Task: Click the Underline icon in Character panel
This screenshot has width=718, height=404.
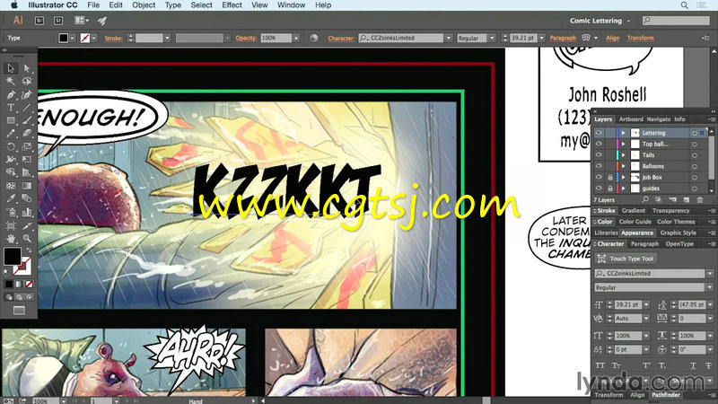Action: [693, 365]
